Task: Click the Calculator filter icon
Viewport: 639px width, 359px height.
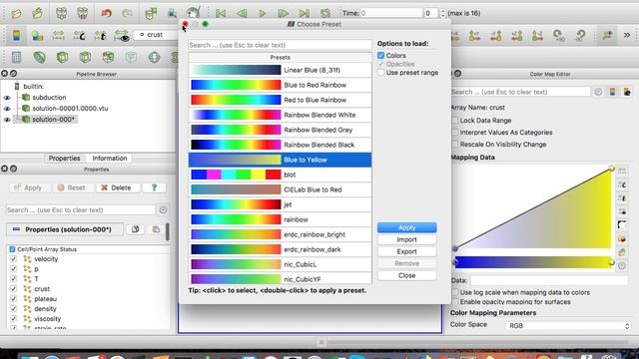Action: (x=16, y=58)
